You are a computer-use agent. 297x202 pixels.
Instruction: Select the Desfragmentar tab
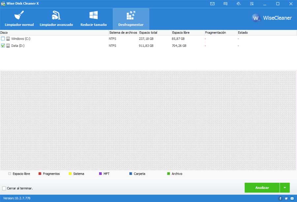coord(131,19)
